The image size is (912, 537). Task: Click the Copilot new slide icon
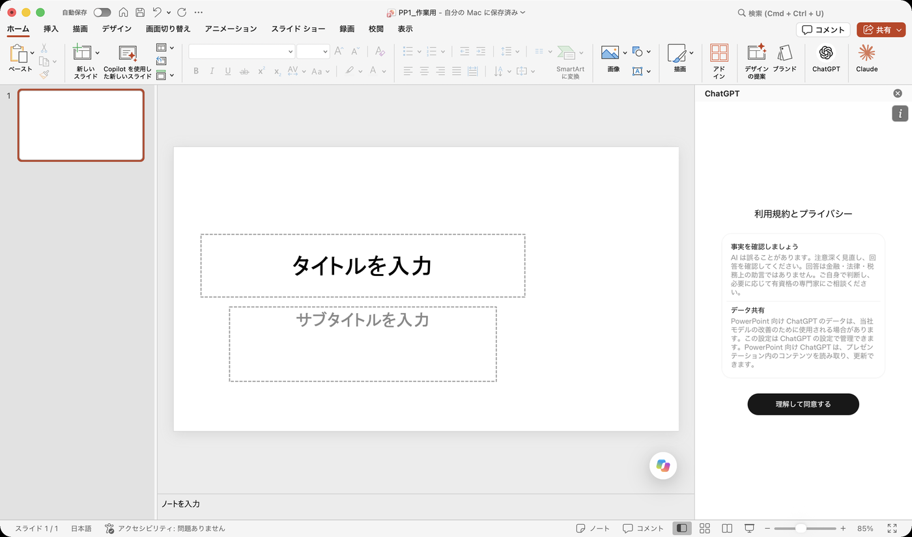tap(128, 53)
